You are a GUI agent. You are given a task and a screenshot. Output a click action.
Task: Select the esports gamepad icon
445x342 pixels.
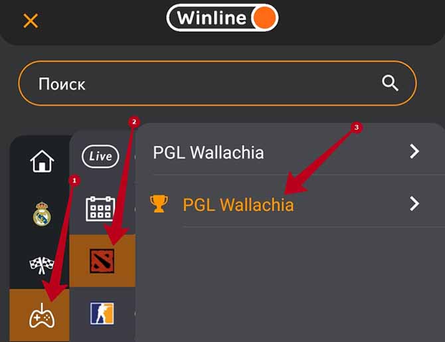42,316
